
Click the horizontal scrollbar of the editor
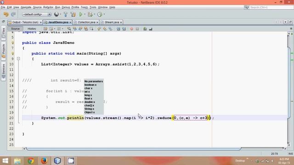(x=134, y=148)
